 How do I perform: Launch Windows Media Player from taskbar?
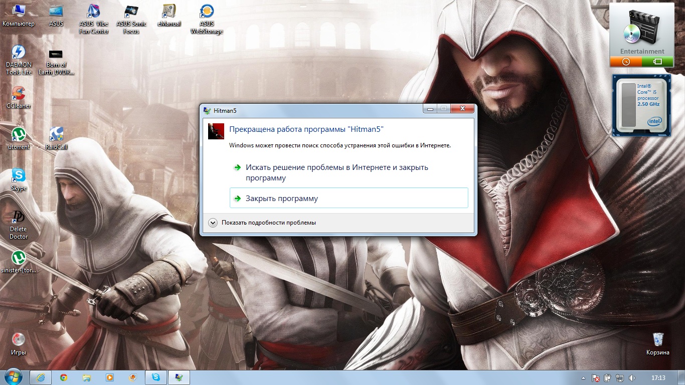(110, 377)
